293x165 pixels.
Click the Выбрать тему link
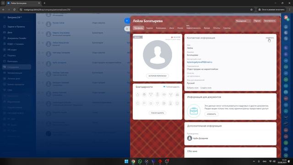(x=193, y=88)
